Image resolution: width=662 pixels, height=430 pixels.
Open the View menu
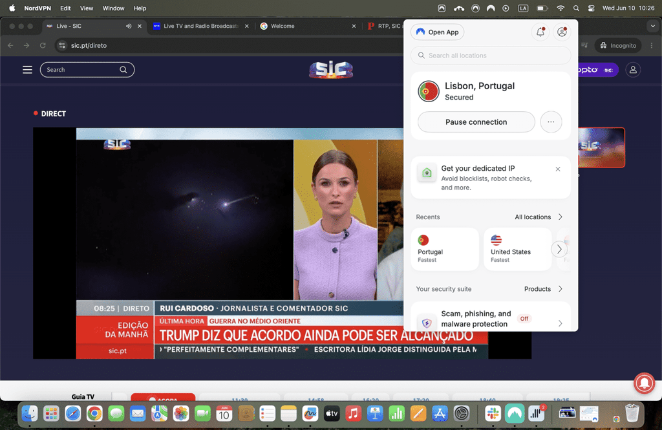click(87, 8)
